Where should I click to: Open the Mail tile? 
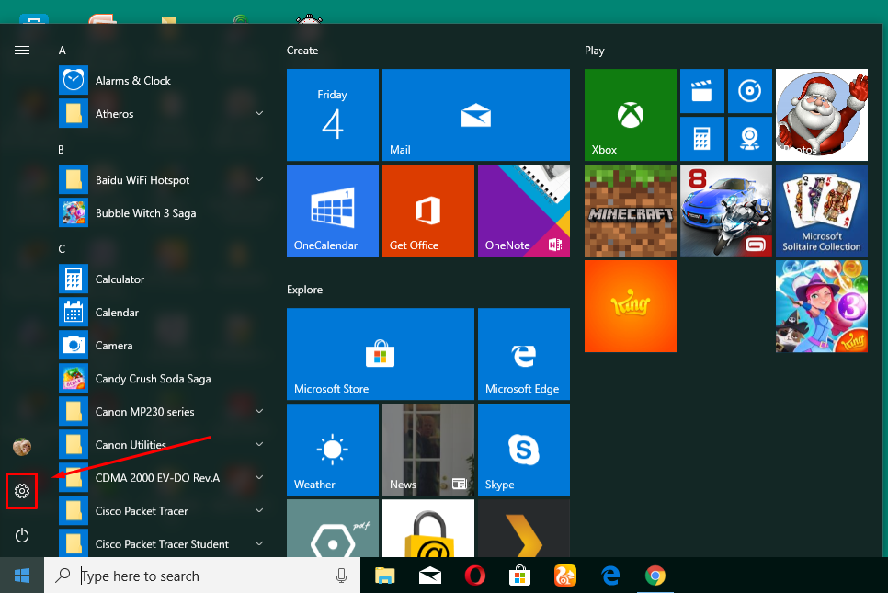coord(476,115)
